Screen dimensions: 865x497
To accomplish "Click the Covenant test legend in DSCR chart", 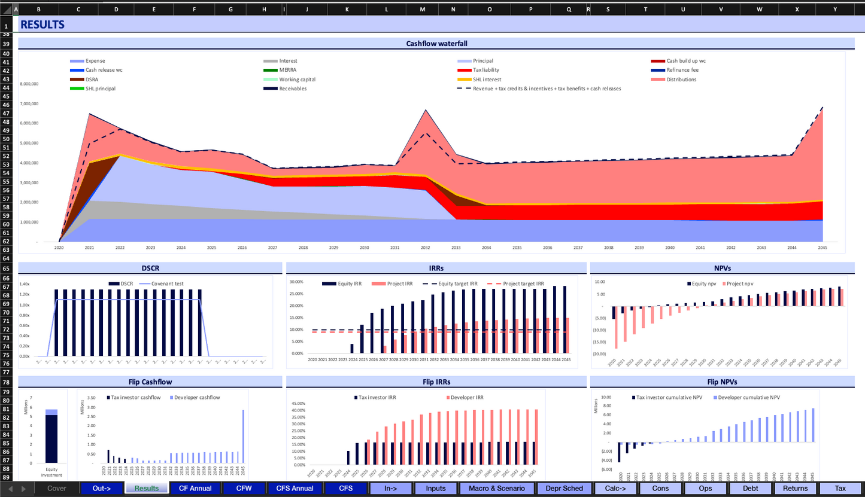I will (x=173, y=284).
